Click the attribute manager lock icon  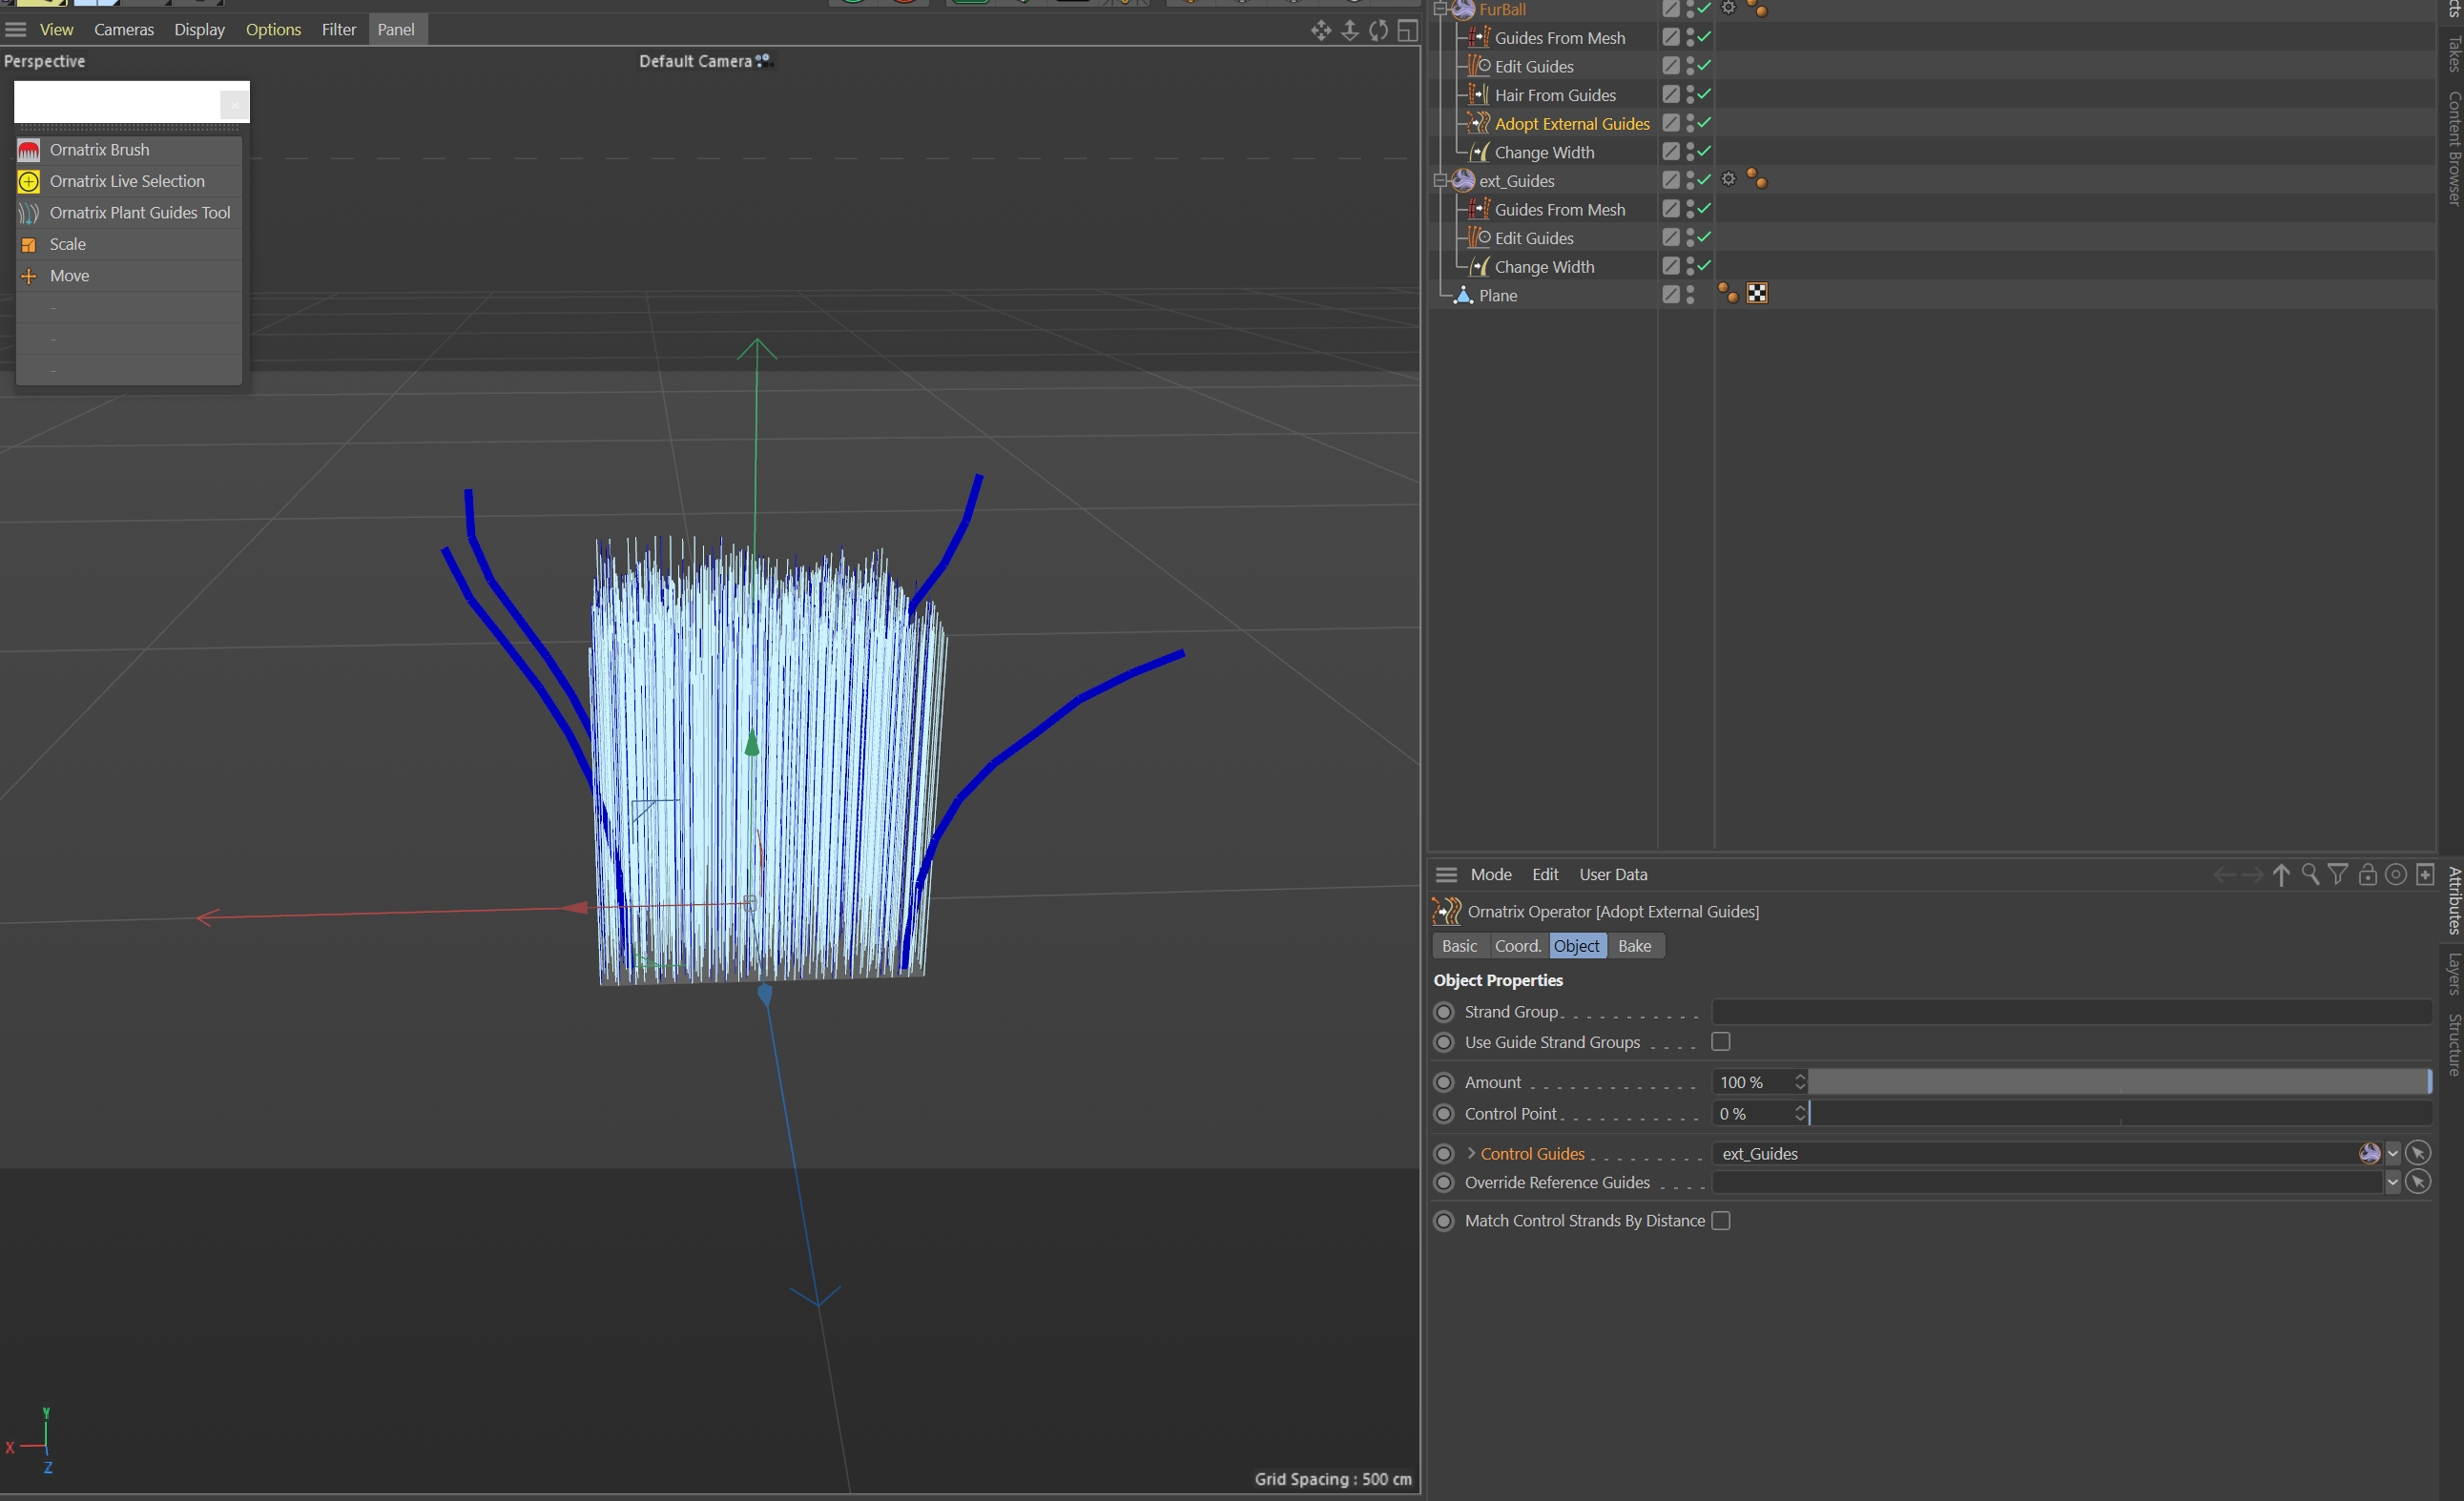pyautogui.click(x=2367, y=875)
